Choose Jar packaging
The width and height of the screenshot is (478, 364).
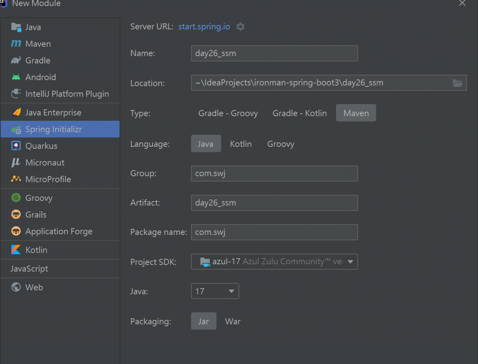click(204, 321)
